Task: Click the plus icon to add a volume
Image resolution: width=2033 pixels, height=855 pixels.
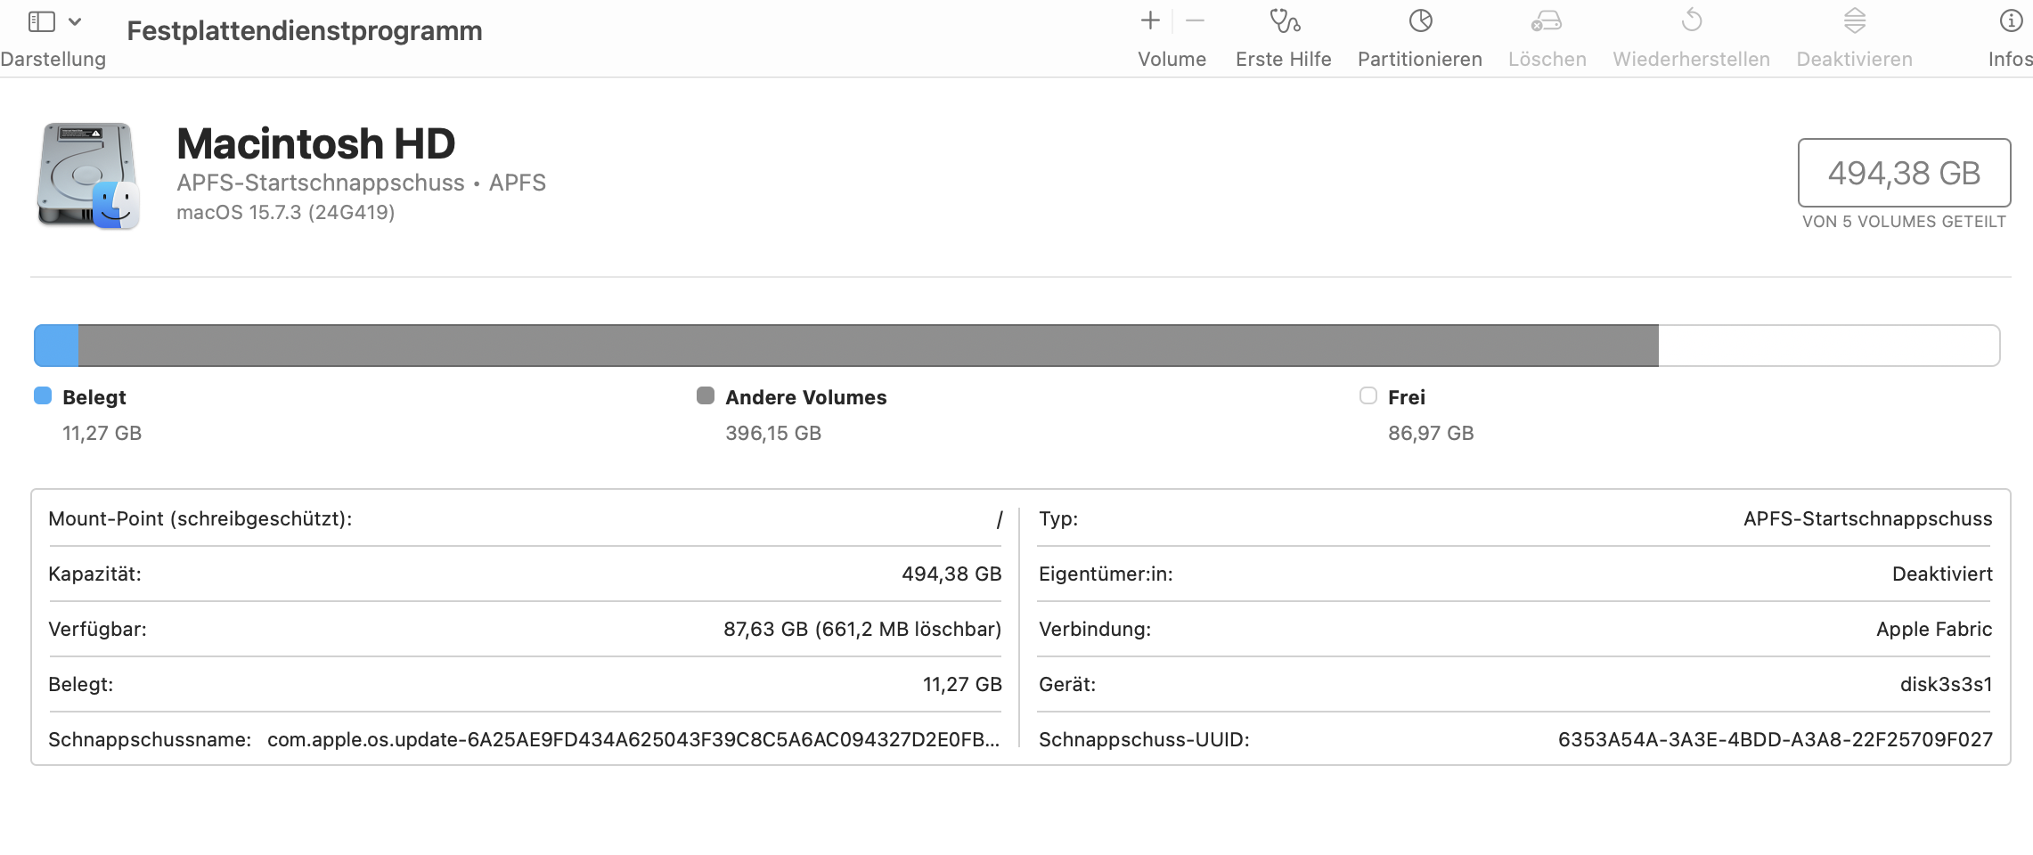Action: tap(1150, 20)
